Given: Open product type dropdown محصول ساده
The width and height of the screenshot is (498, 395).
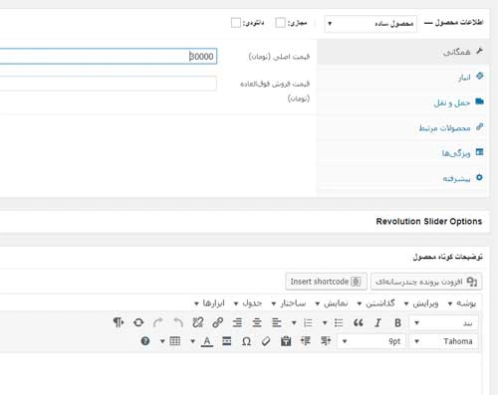Looking at the screenshot, I should (x=371, y=24).
